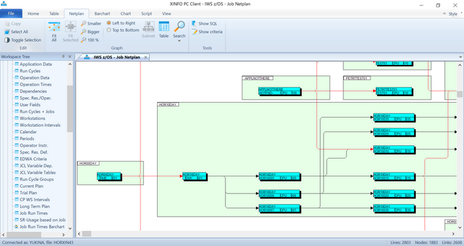Screen dimensions: 464x246
Task: Open the File menu
Action: (11, 14)
